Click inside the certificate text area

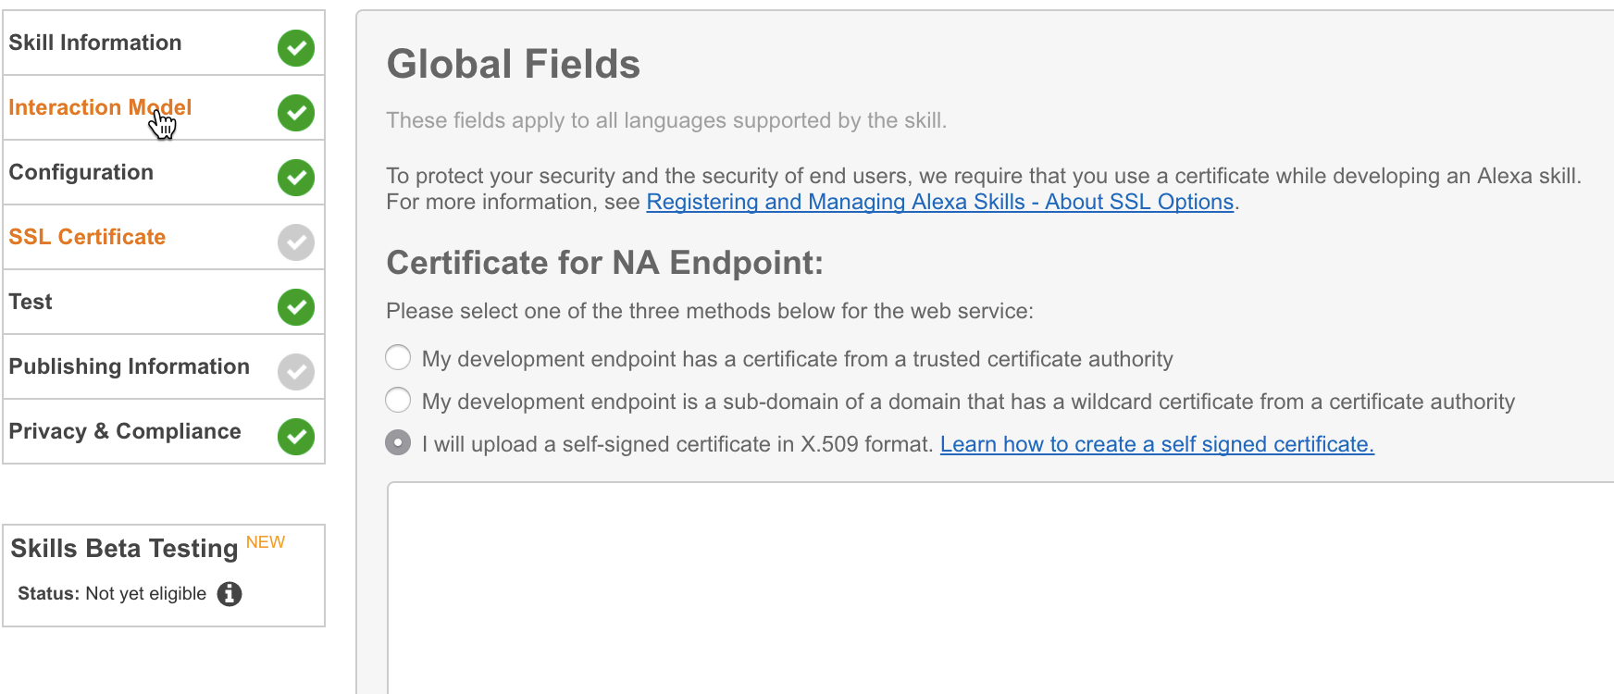coord(1000,589)
